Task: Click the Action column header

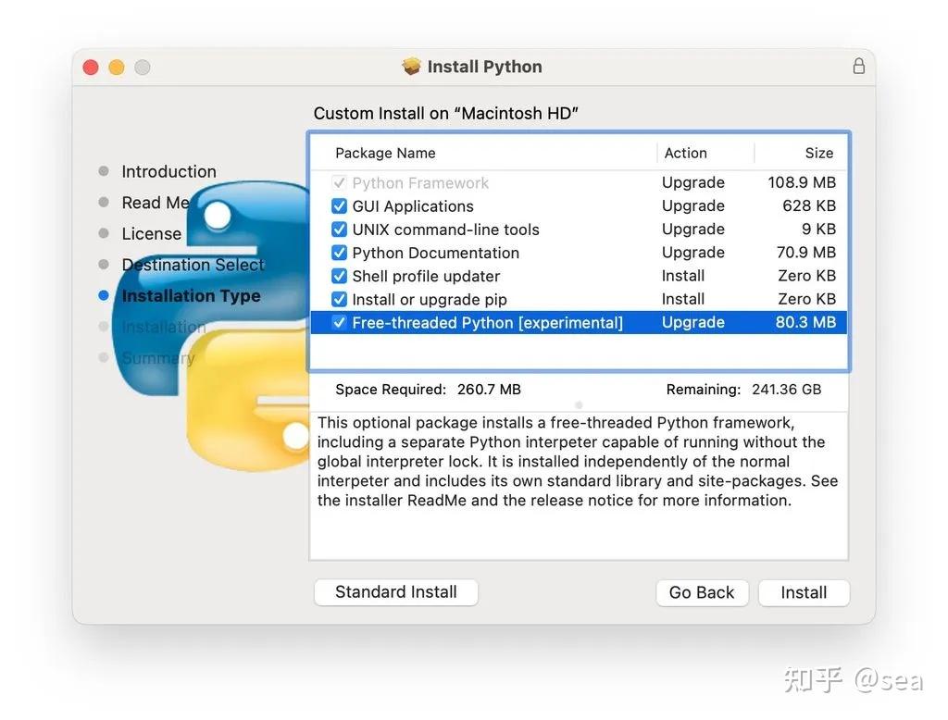Action: tap(685, 153)
